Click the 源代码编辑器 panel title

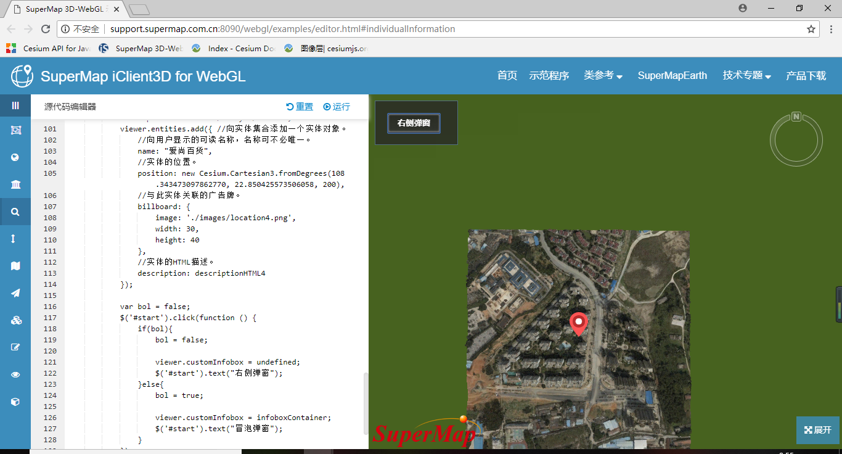(70, 107)
